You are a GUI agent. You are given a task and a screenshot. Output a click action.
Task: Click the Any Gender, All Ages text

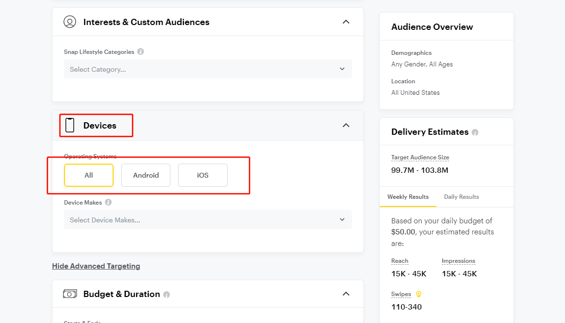click(422, 64)
